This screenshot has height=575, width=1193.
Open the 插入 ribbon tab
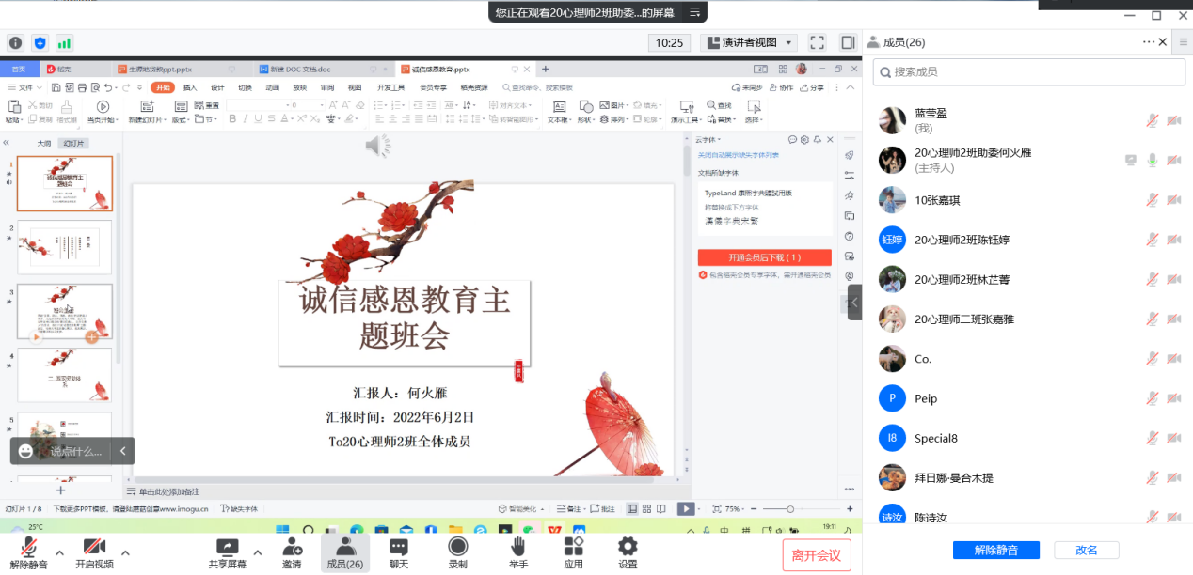click(x=190, y=87)
